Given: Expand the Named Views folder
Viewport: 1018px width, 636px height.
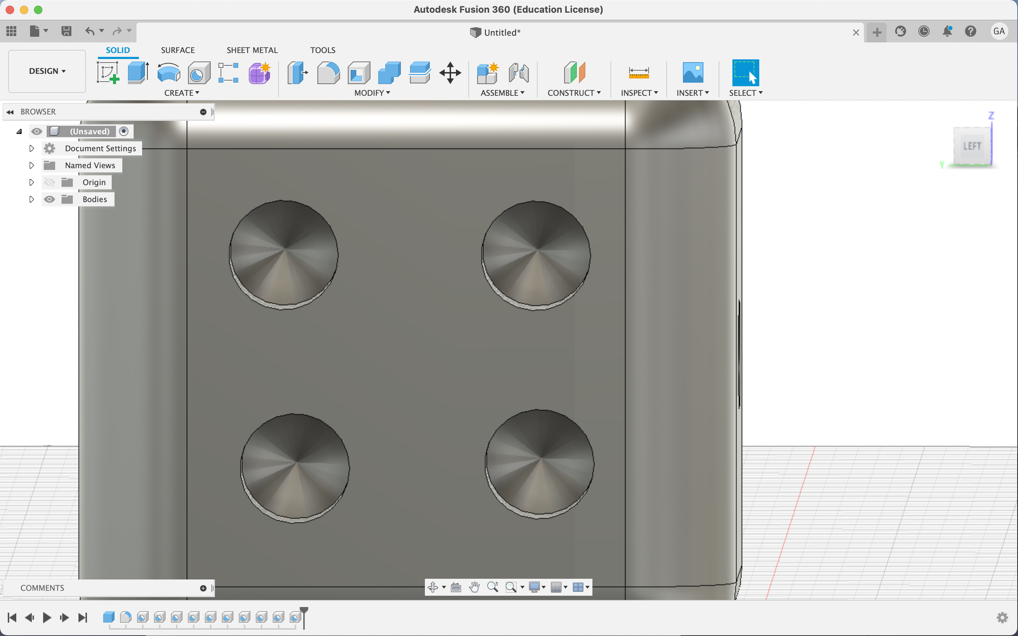Looking at the screenshot, I should coord(31,165).
